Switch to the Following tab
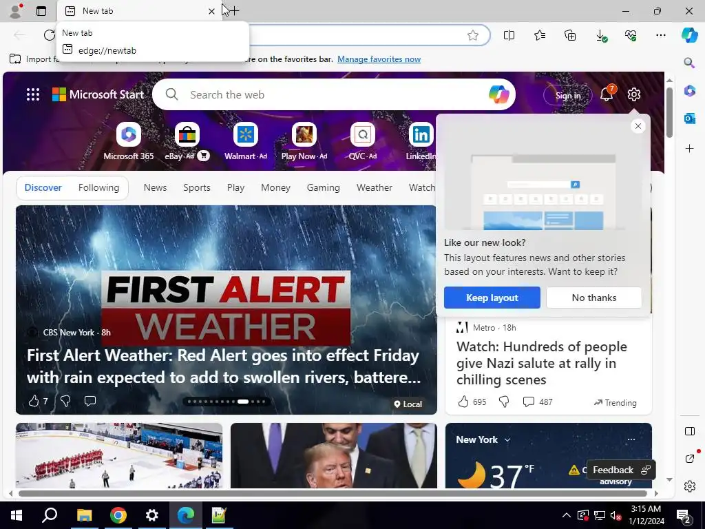 (x=98, y=187)
